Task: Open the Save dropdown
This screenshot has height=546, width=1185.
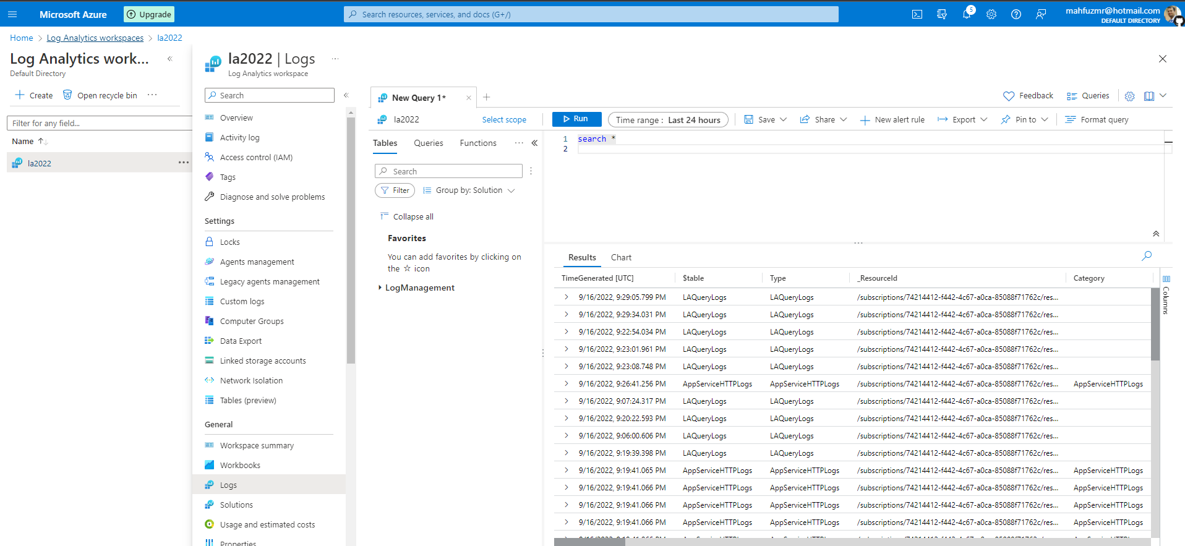Action: point(765,120)
